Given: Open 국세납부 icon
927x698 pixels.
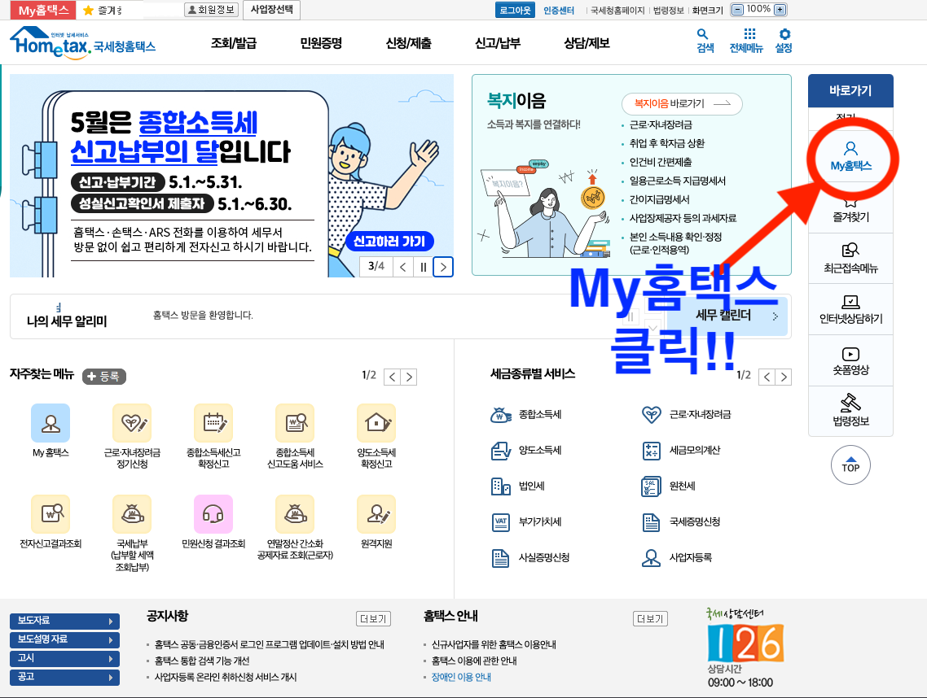Looking at the screenshot, I should point(132,514).
